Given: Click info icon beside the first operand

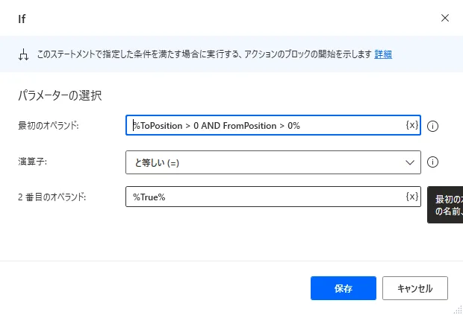Looking at the screenshot, I should coord(432,126).
